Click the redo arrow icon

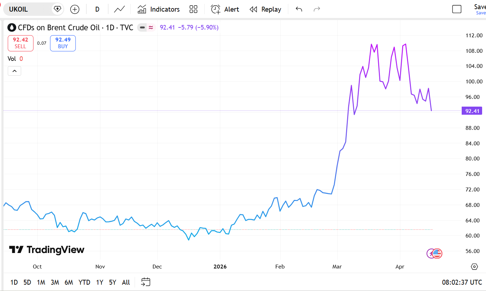click(317, 10)
